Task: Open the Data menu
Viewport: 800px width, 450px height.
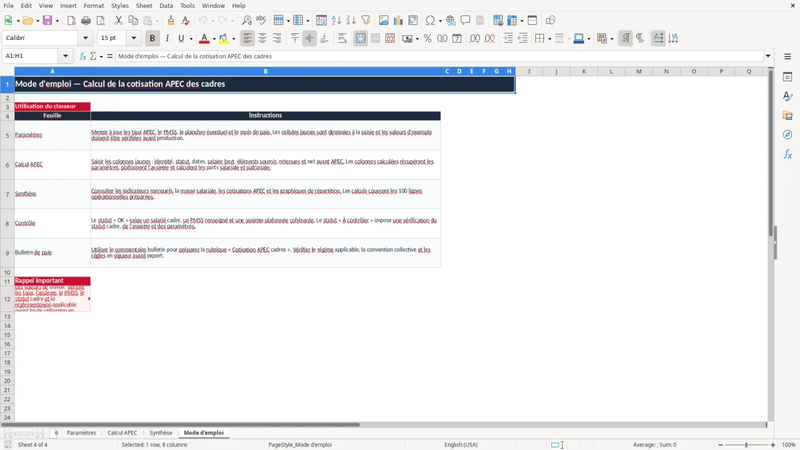Action: pos(166,5)
